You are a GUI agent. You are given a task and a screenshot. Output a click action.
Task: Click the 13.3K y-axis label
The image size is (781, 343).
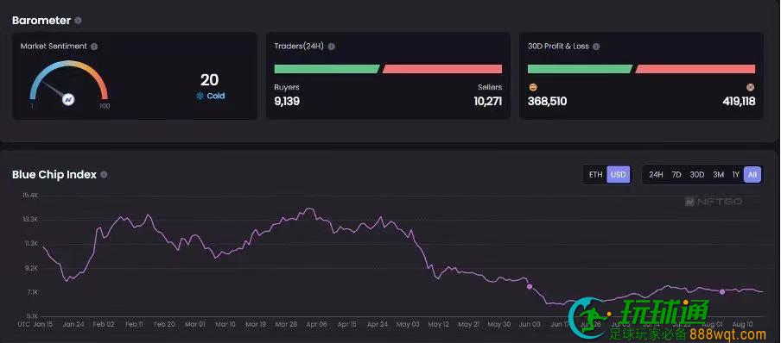pos(30,219)
